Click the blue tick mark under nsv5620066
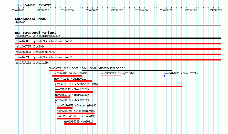 [56, 103]
